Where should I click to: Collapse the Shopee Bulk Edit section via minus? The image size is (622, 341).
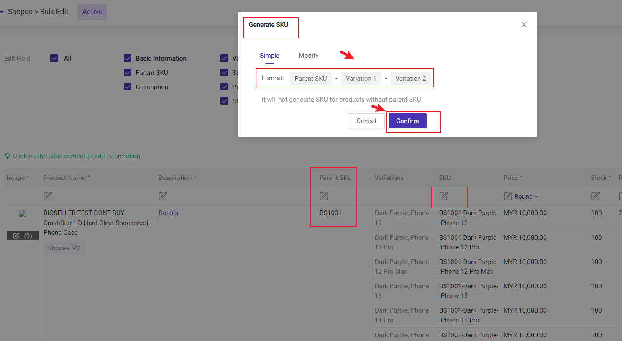point(3,11)
